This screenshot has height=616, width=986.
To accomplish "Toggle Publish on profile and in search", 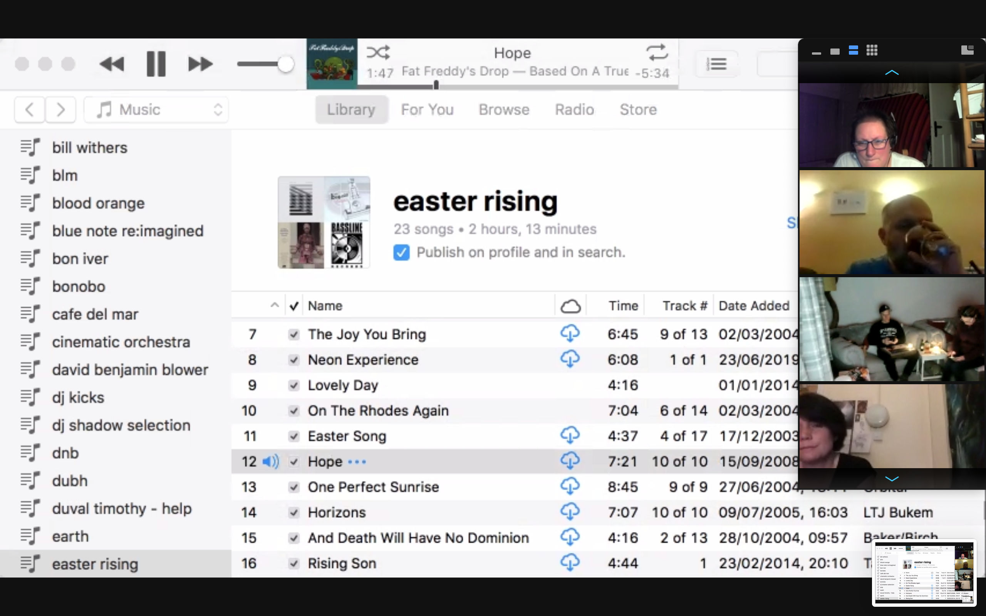I will (x=401, y=253).
